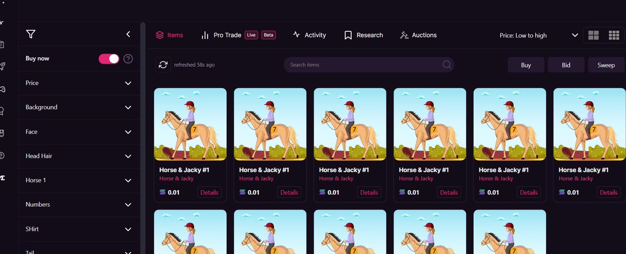Click the magnifier icon in the search bar
Viewport: 626px width, 254px height.
click(x=447, y=65)
